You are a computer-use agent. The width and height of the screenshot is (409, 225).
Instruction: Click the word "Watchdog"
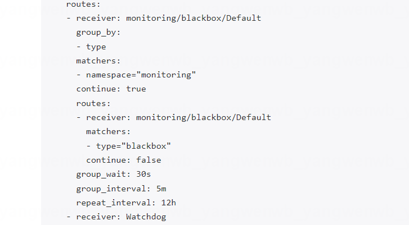(146, 217)
